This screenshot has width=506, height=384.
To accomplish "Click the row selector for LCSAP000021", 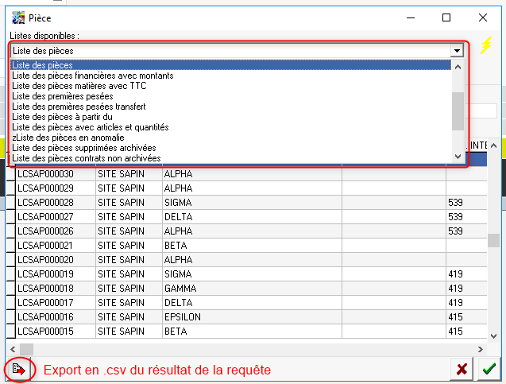I will click(11, 246).
